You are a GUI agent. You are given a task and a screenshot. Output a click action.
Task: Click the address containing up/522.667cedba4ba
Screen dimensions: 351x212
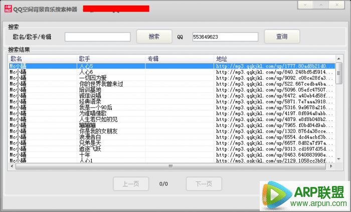(x=274, y=84)
